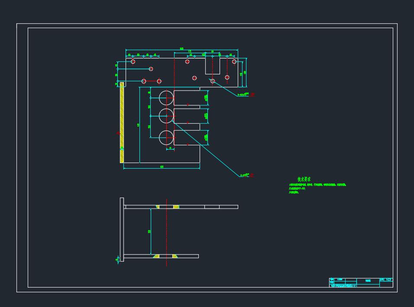
Task: Click the green 技术要求 heading text
Action: (x=304, y=179)
